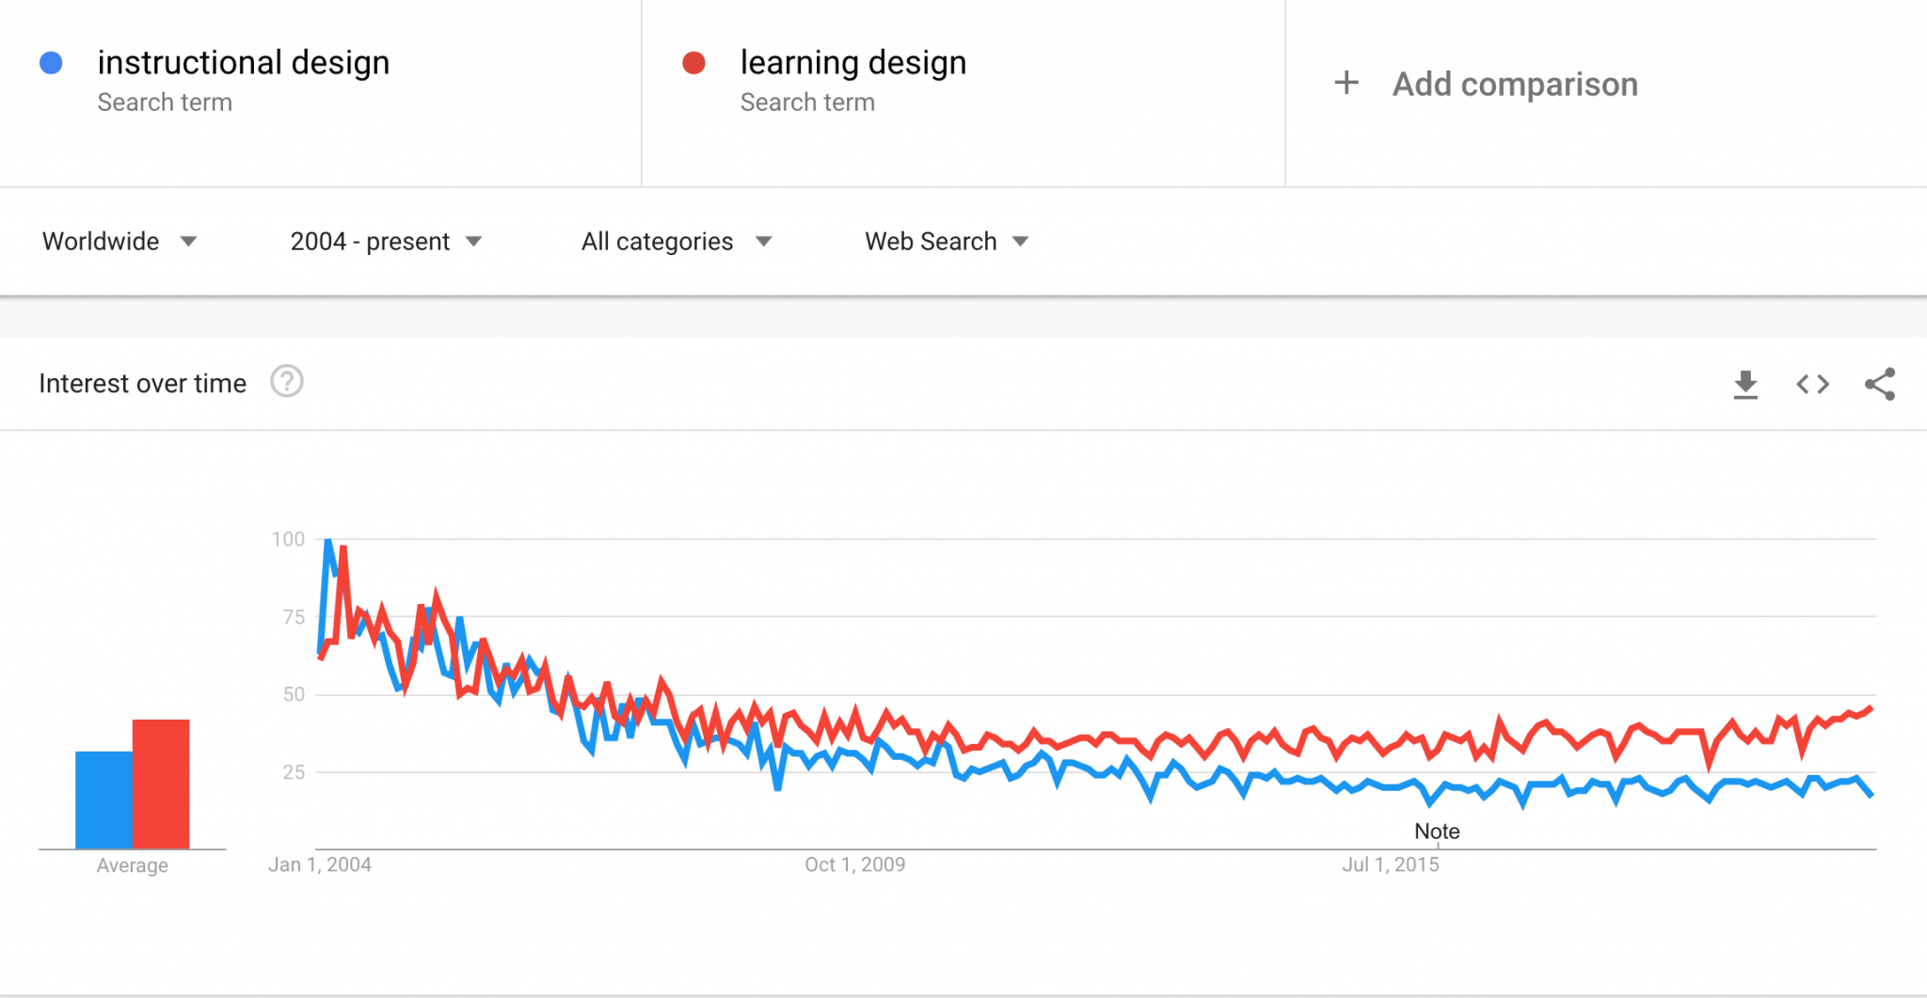Click the red dot for learning design
This screenshot has width=1927, height=998.
694,62
